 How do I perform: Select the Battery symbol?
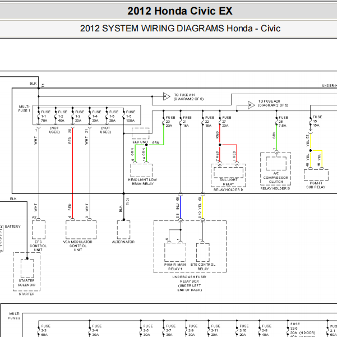coord(2,238)
